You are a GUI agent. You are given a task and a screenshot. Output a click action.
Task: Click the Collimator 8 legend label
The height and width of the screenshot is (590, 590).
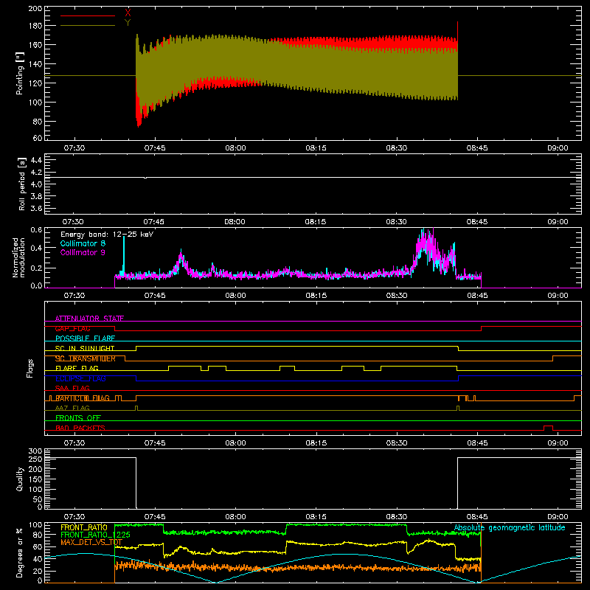83,243
